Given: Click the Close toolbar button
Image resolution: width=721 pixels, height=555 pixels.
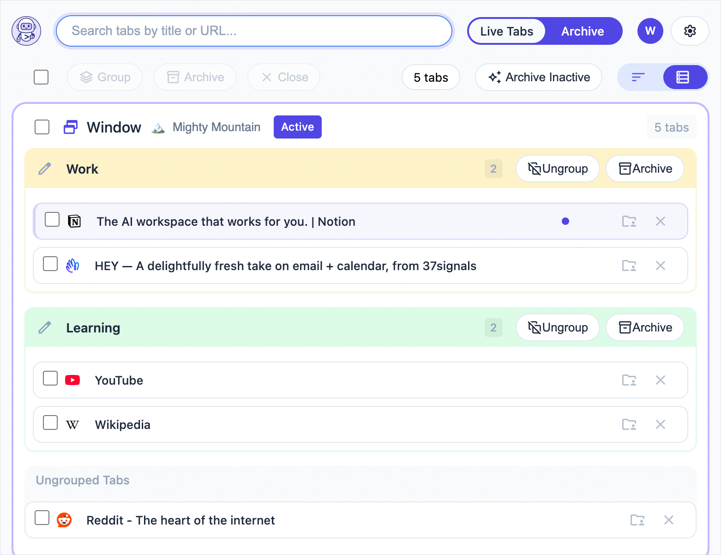Looking at the screenshot, I should click(284, 77).
